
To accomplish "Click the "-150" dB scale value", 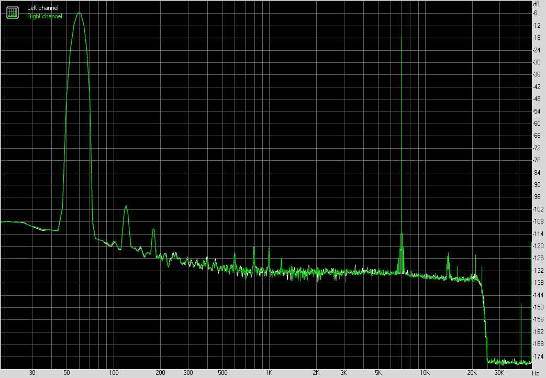I will [x=538, y=307].
